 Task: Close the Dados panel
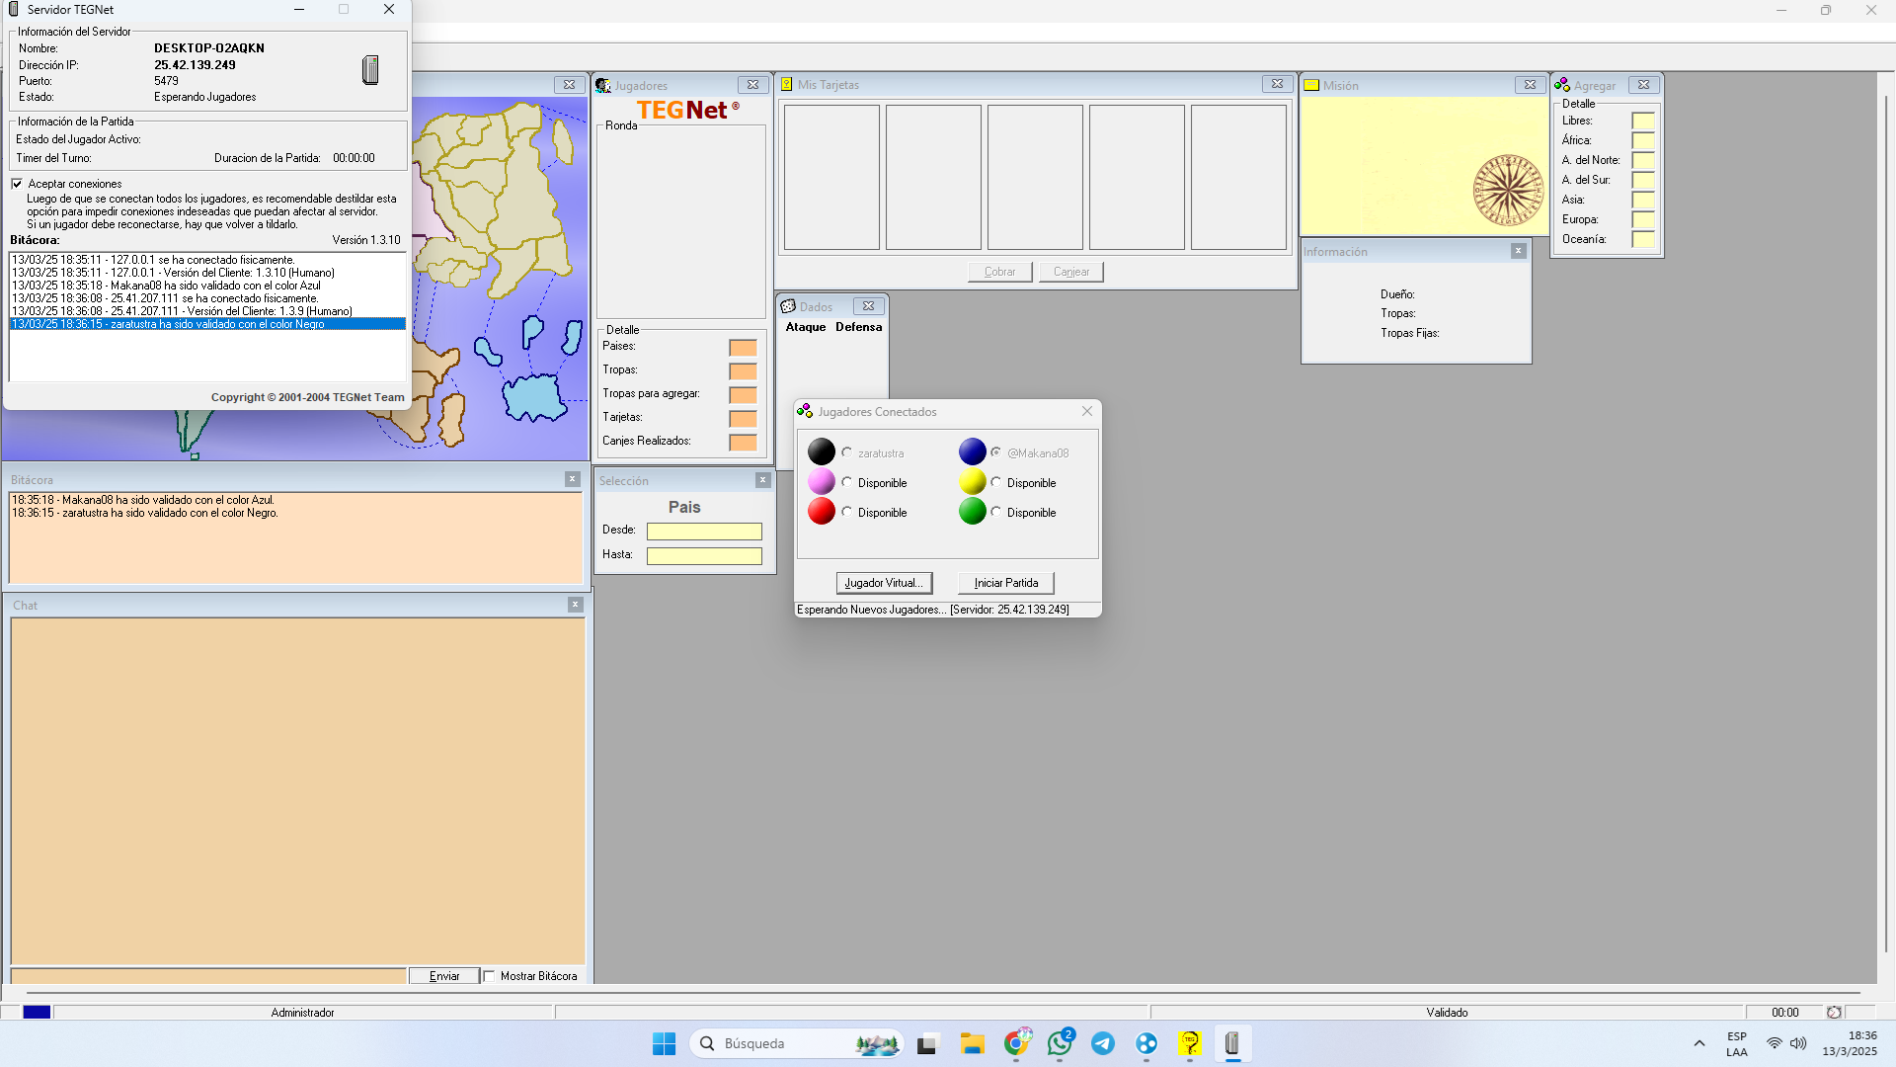tap(868, 306)
